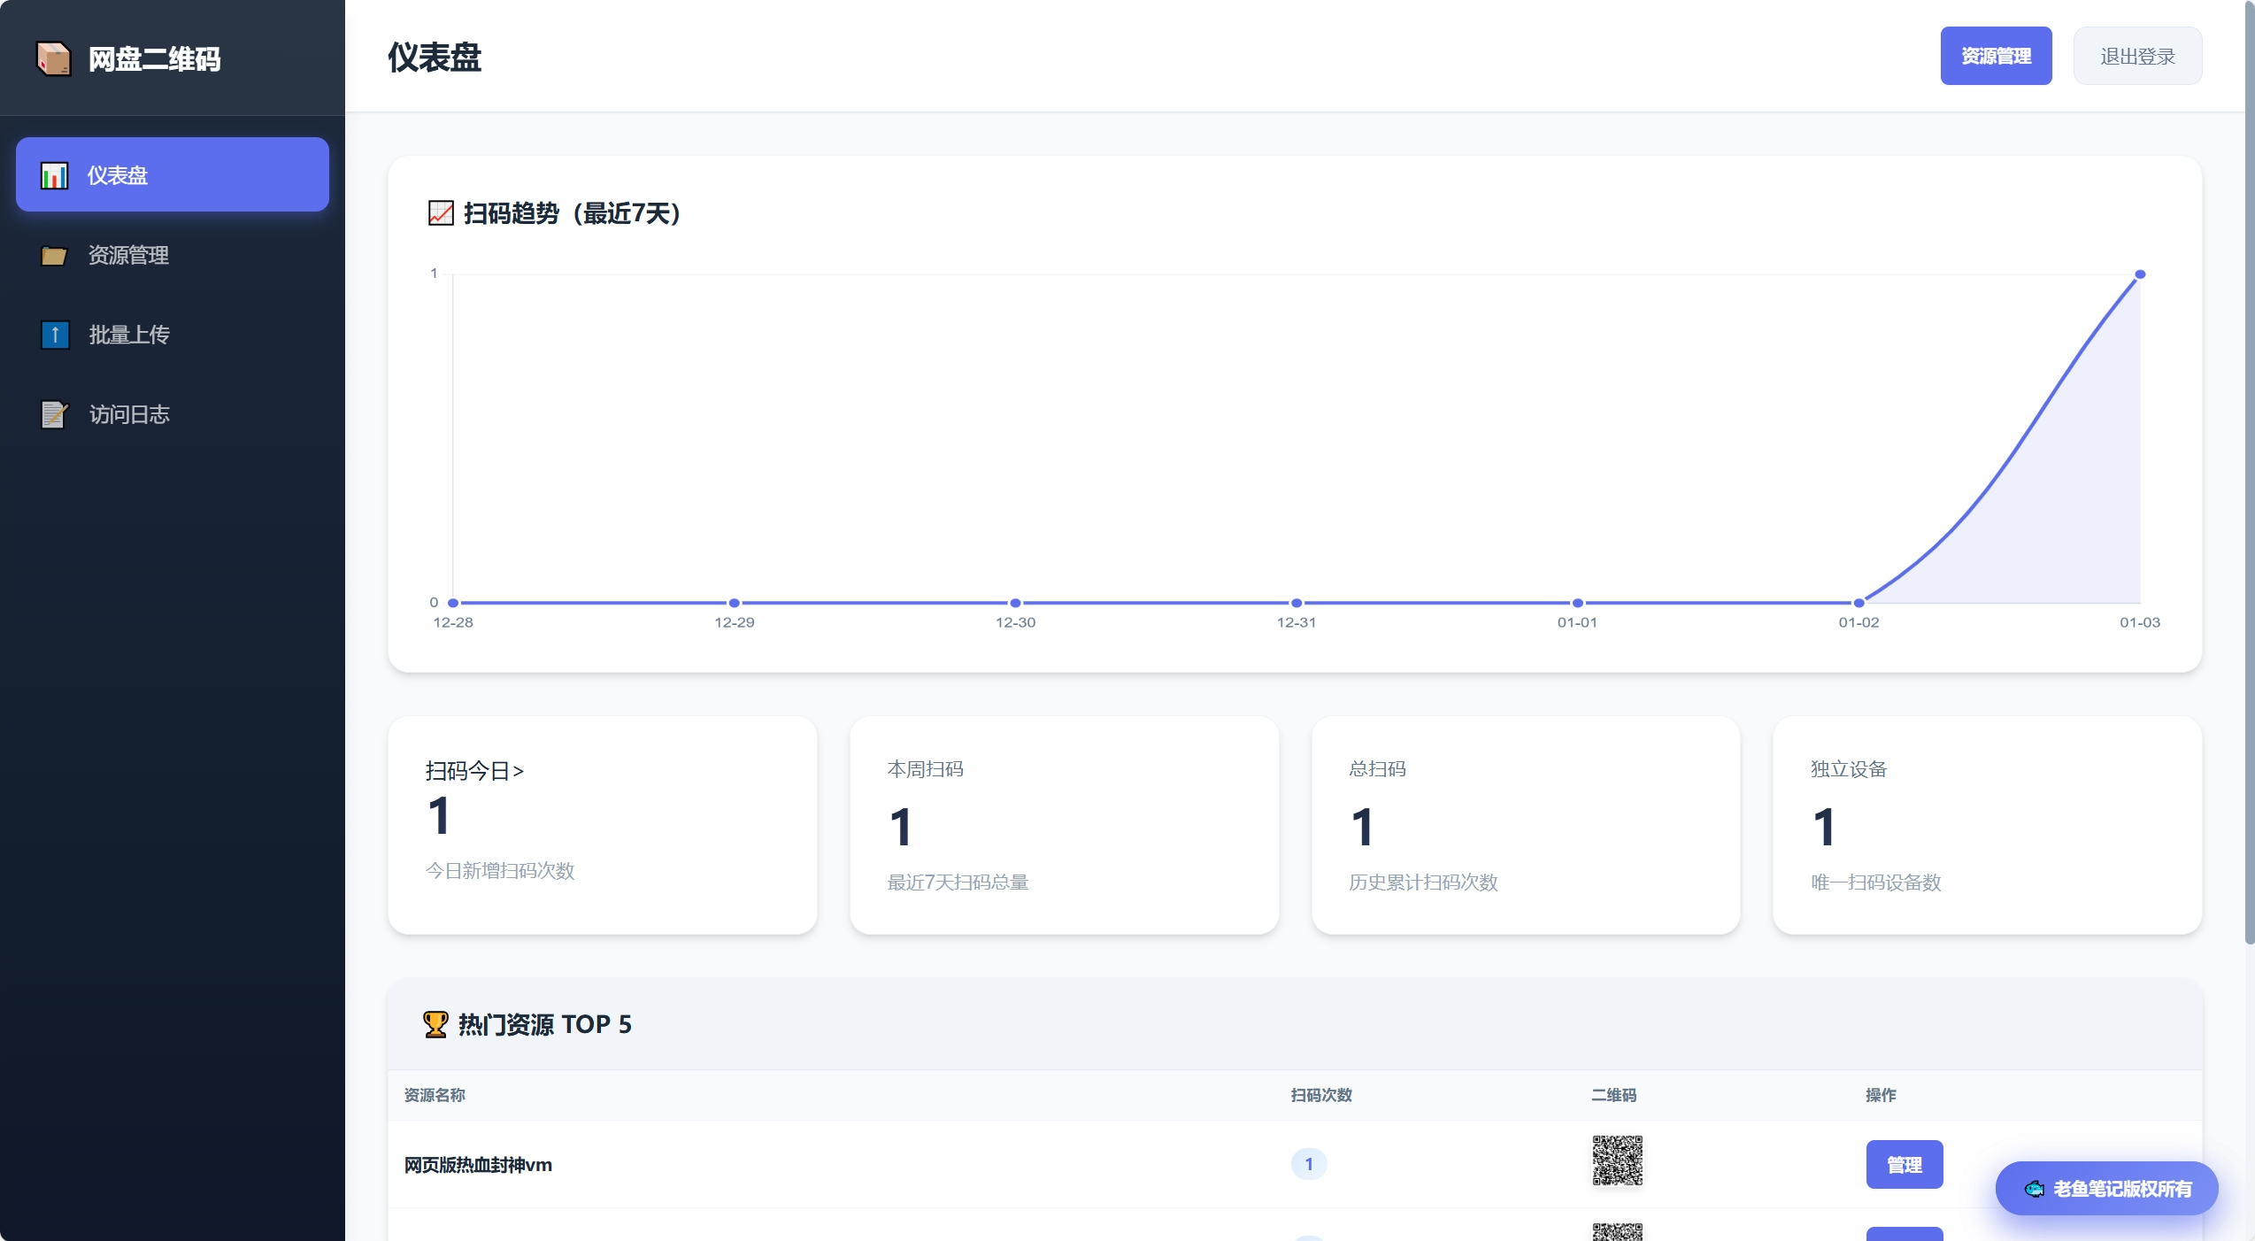Click the fish icon in copyright badge
Image resolution: width=2255 pixels, height=1241 pixels.
(2034, 1189)
